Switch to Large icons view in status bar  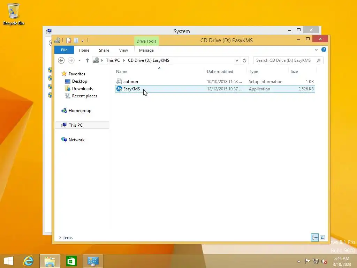[322, 237]
